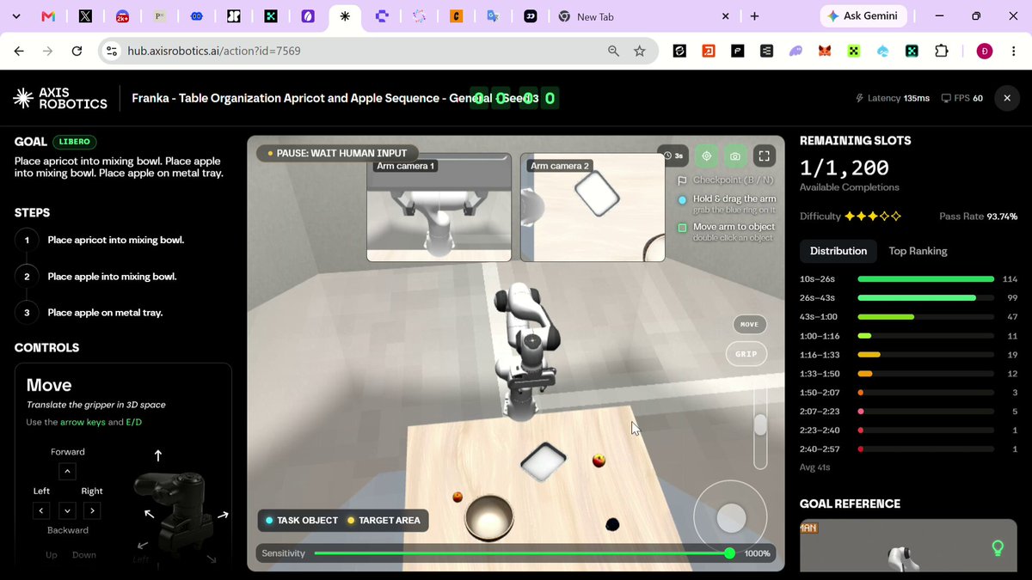Screen dimensions: 1032x580
Task: Close the task with the X button
Action: pyautogui.click(x=1007, y=98)
